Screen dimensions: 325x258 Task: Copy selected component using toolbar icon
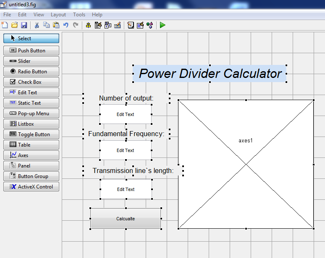pyautogui.click(x=46, y=25)
